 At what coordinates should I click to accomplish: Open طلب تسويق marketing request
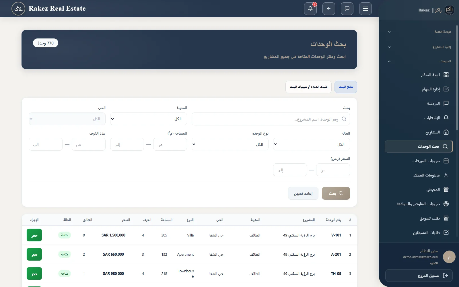pos(419,218)
